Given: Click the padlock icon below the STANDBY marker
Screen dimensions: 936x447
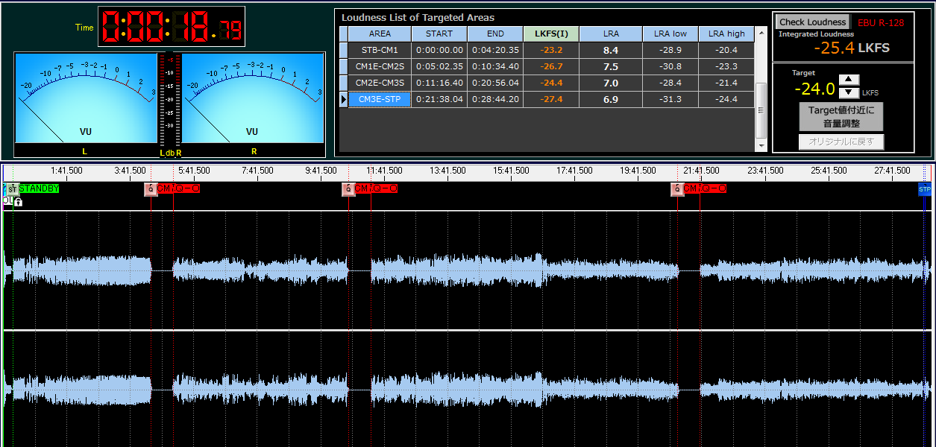Looking at the screenshot, I should click(x=18, y=201).
